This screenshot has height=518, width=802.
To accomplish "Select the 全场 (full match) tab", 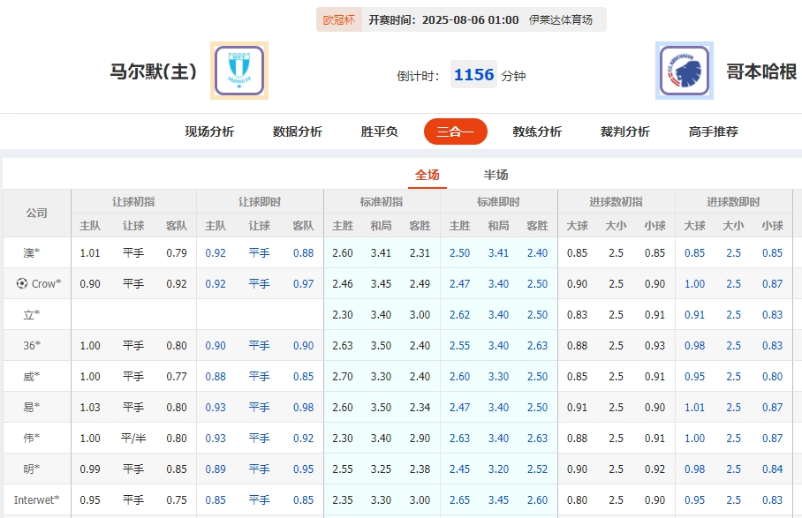I will point(427,175).
